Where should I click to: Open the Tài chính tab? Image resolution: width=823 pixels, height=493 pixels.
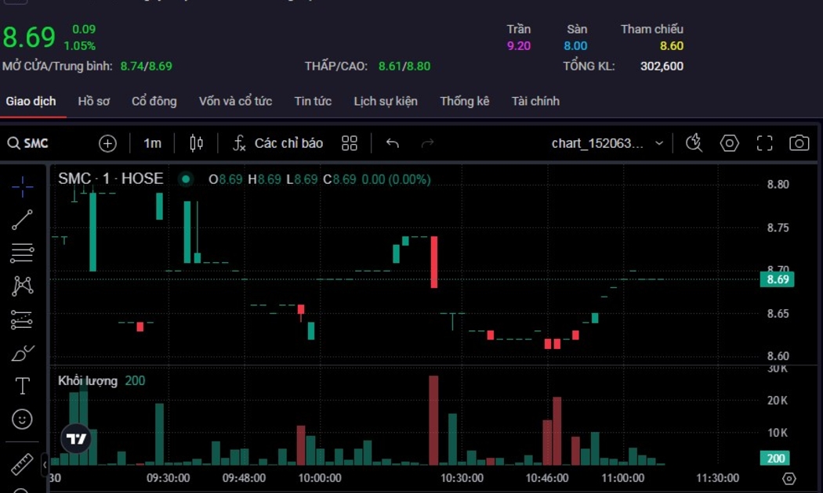(x=535, y=101)
